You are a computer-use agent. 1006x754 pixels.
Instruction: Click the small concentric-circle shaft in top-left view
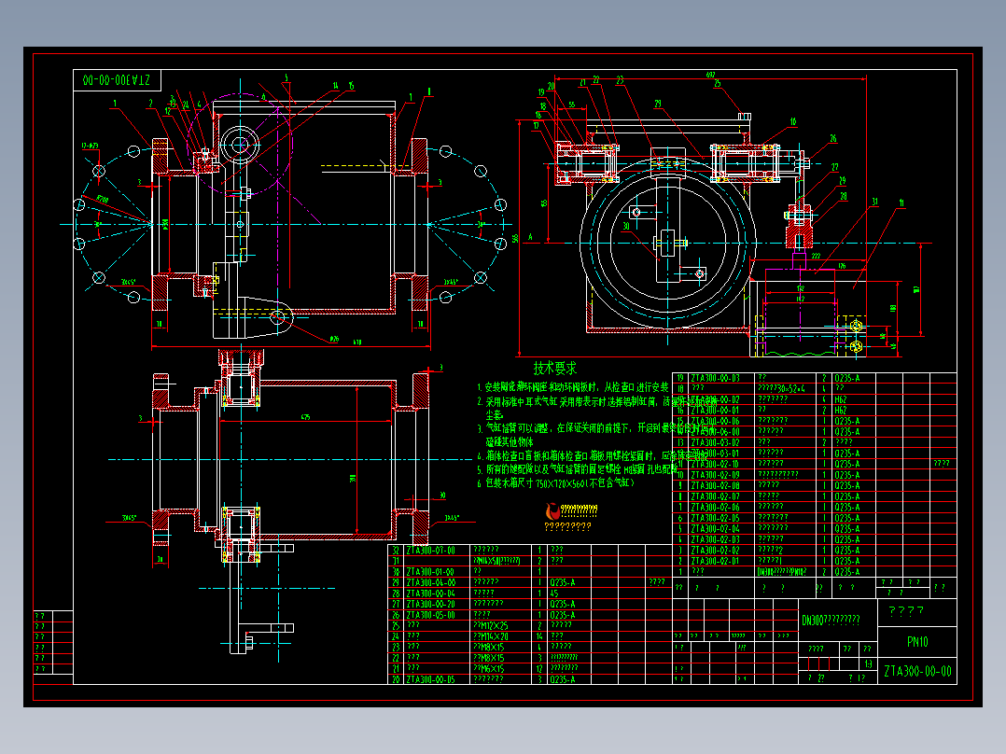coord(240,145)
